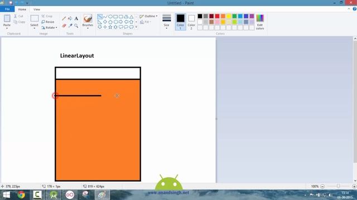Choose the Four-point star shape
The image size is (357, 200).
coord(105,27)
